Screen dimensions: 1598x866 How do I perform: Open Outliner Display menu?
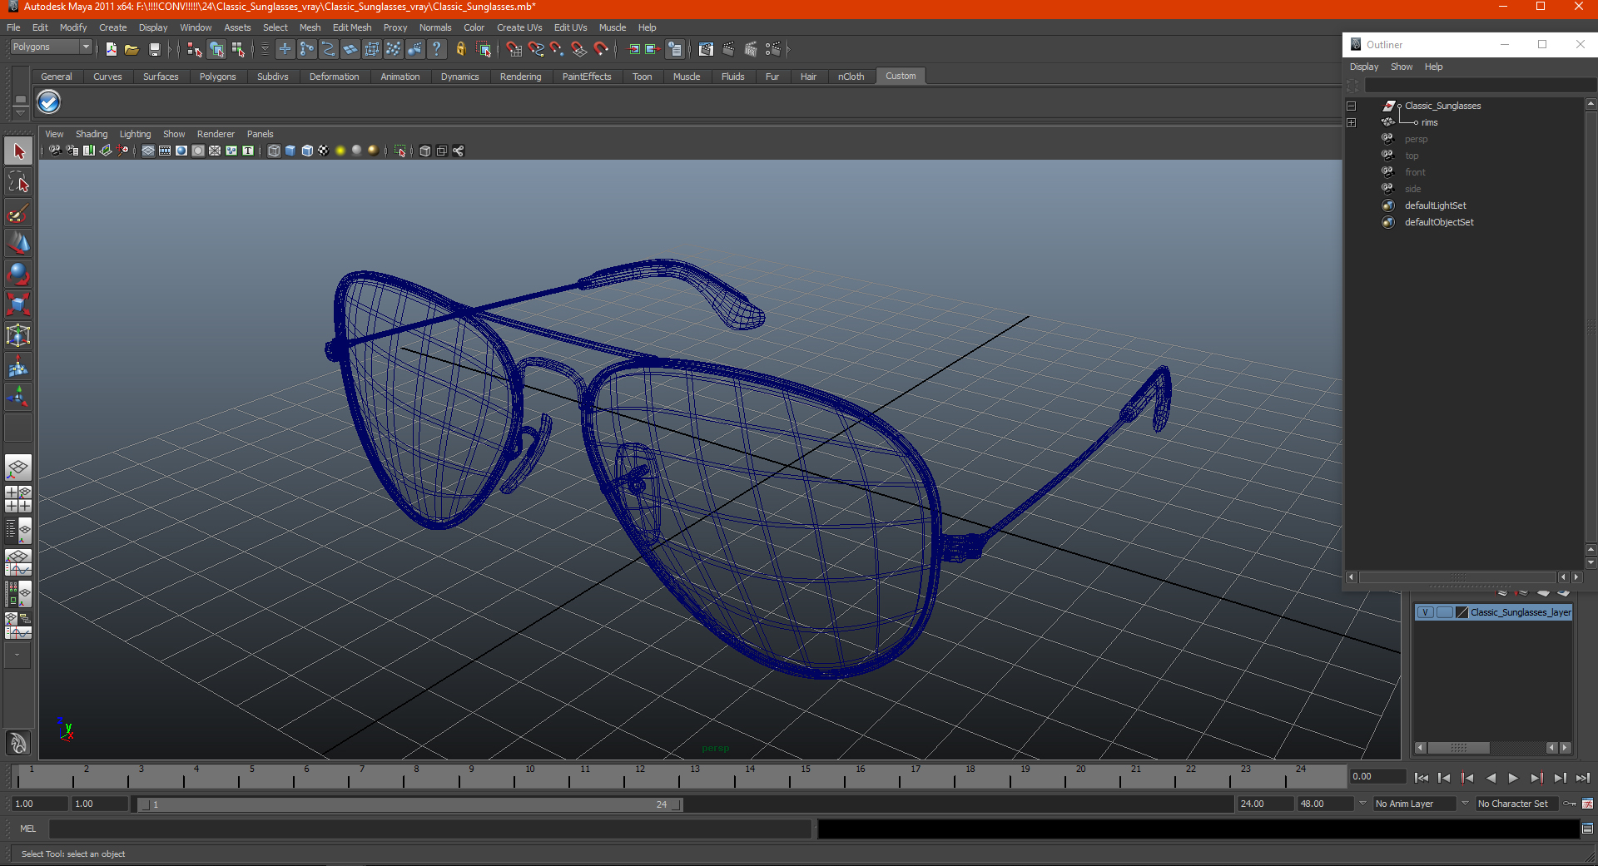[x=1364, y=67]
